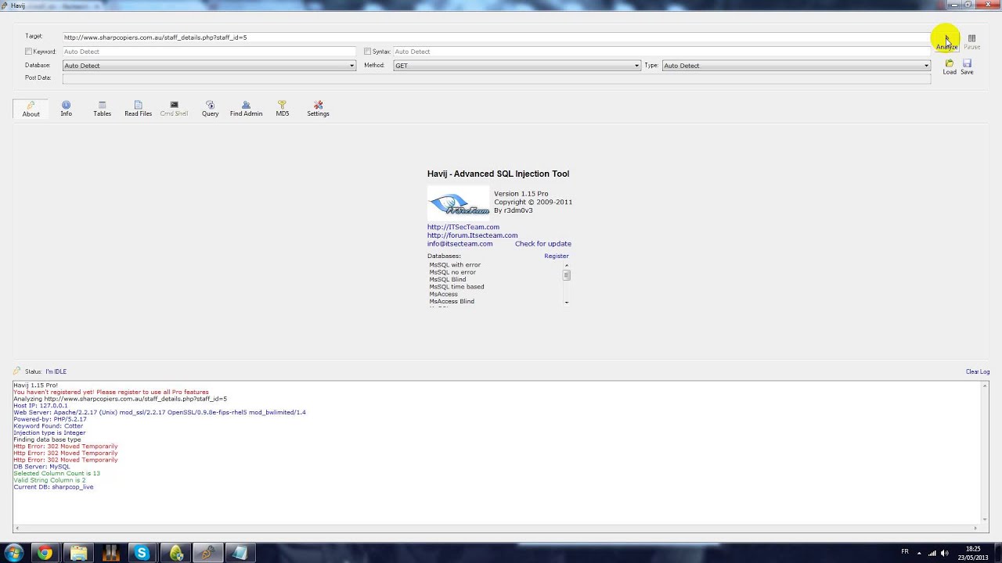Click the info@itsecteam.com email link
This screenshot has height=563, width=1002.
tap(460, 244)
